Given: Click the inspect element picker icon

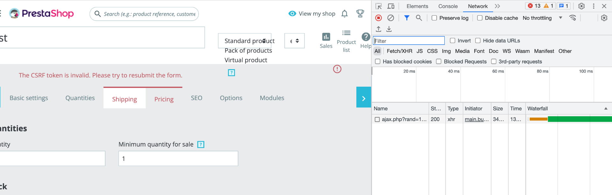Looking at the screenshot, I should 379,6.
